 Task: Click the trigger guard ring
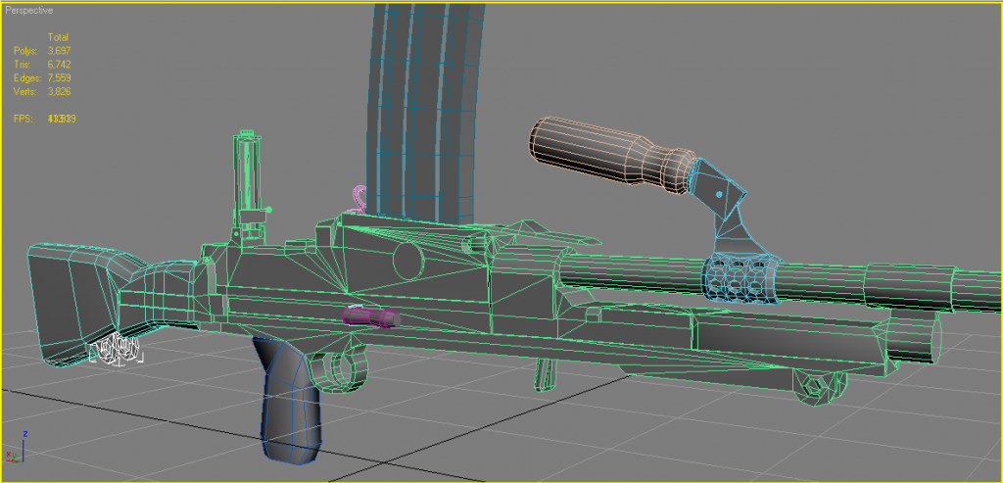pos(343,369)
